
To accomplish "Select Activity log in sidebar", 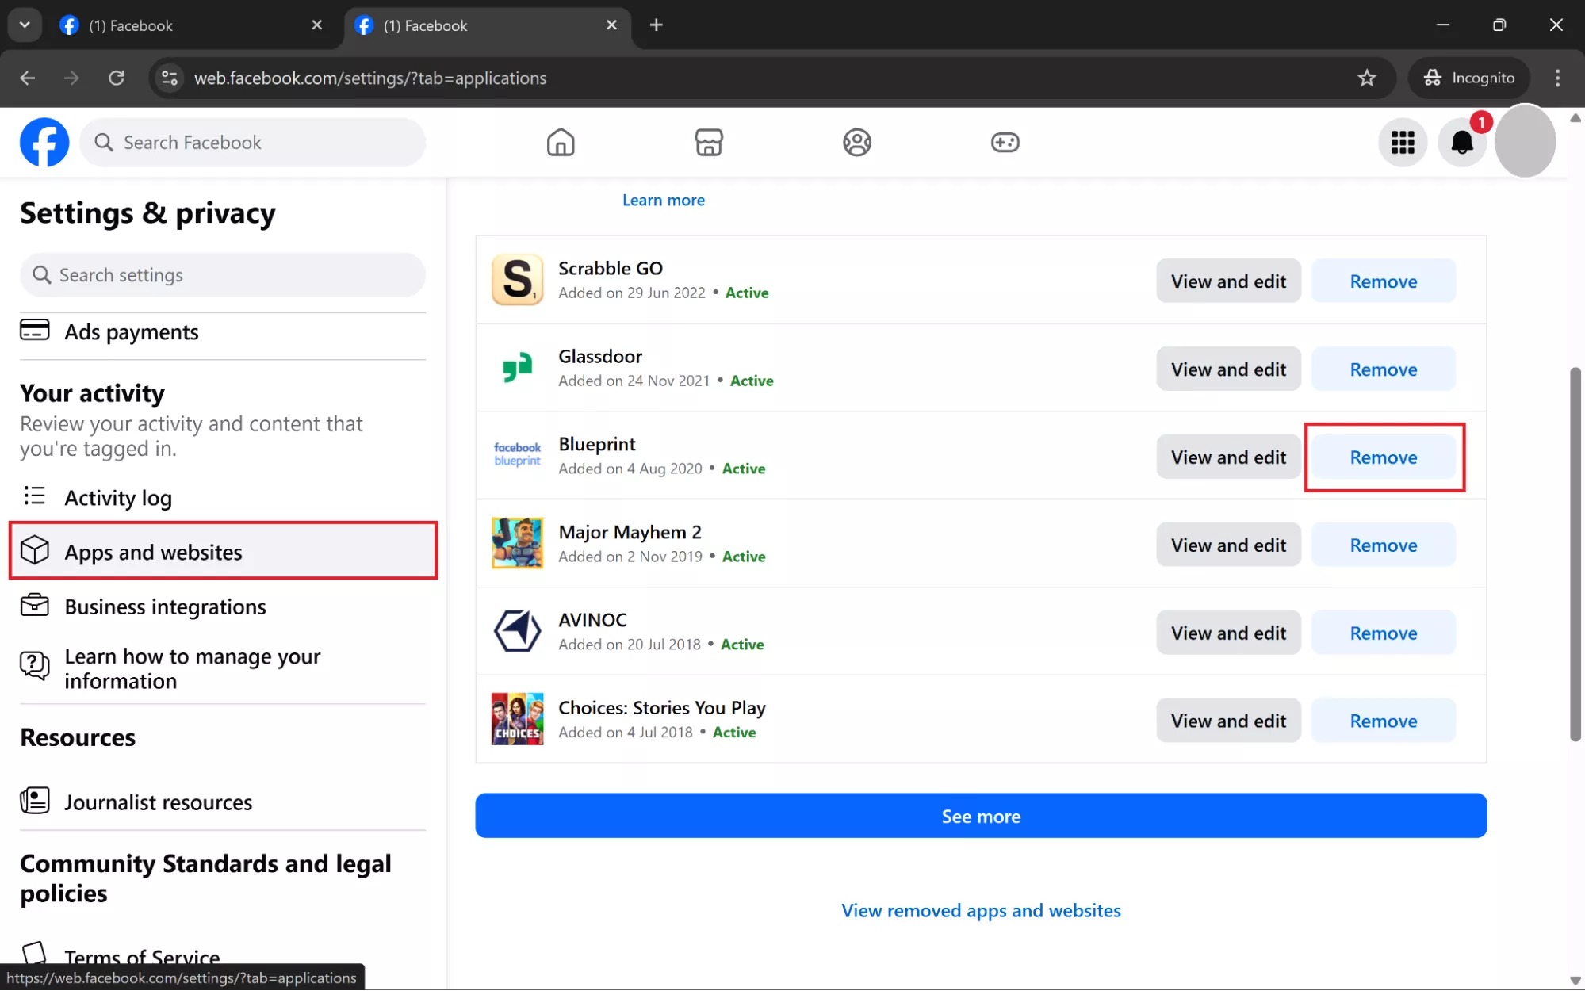I will click(117, 498).
